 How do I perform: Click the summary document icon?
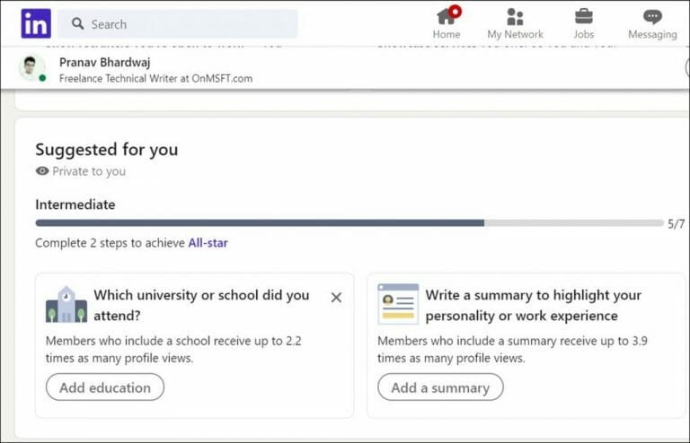pos(398,304)
